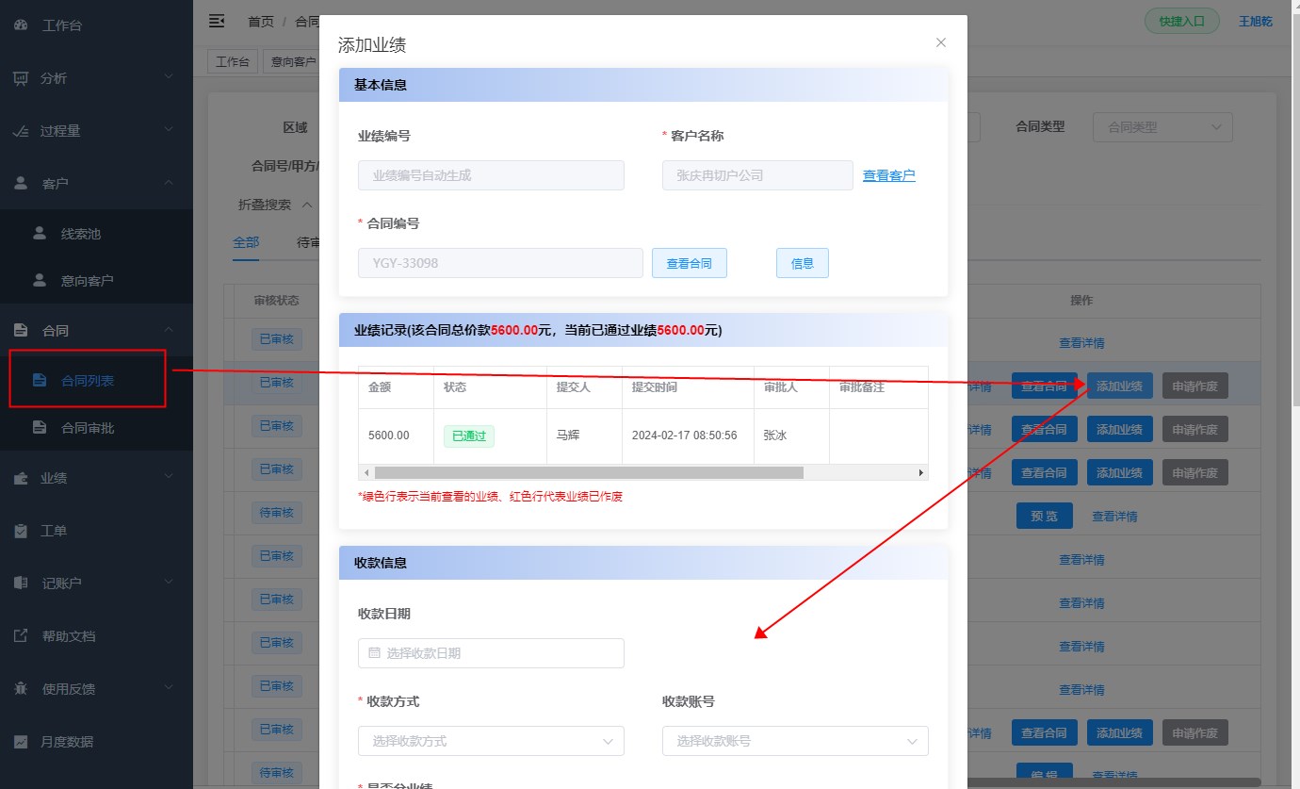Click the 线索池 person icon

coord(40,233)
